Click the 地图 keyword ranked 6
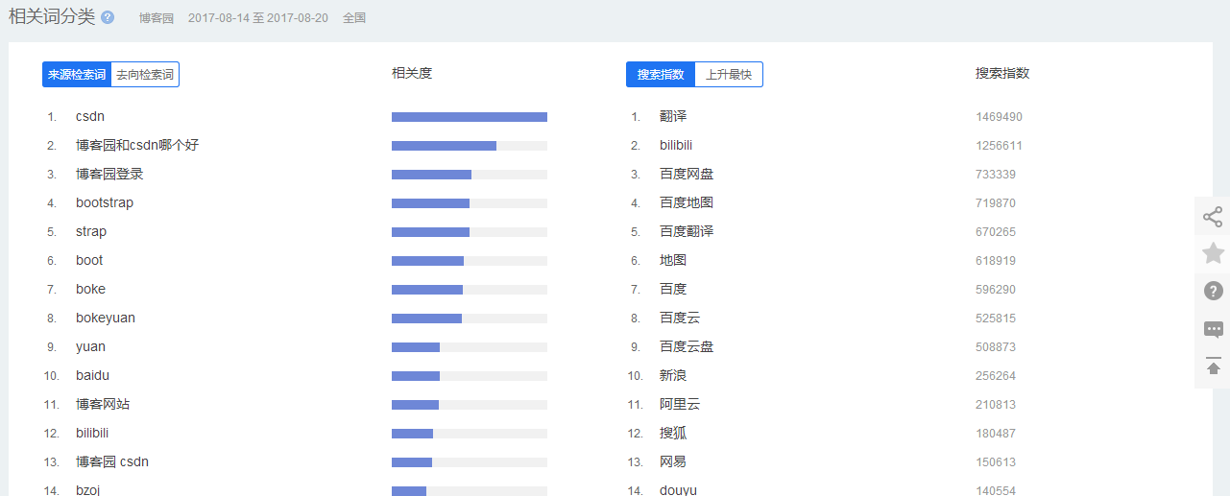Screen dimensions: 1230x496 coord(673,260)
